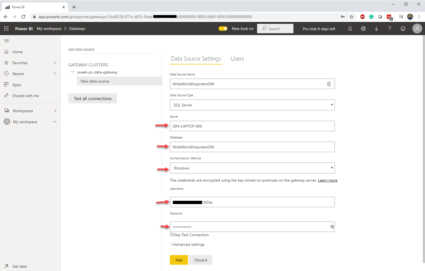Expand Advanced settings
Viewport: 425px width, 271px height.
pyautogui.click(x=188, y=244)
